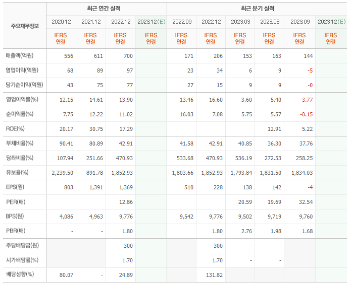Select the 배당성향(%) row label
Screen dimensions: 352x285
click(x=20, y=274)
